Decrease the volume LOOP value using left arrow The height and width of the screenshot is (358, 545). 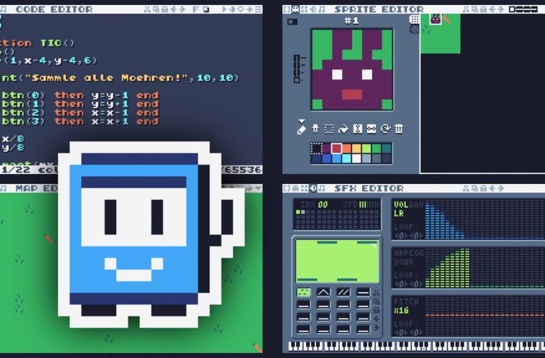397,236
